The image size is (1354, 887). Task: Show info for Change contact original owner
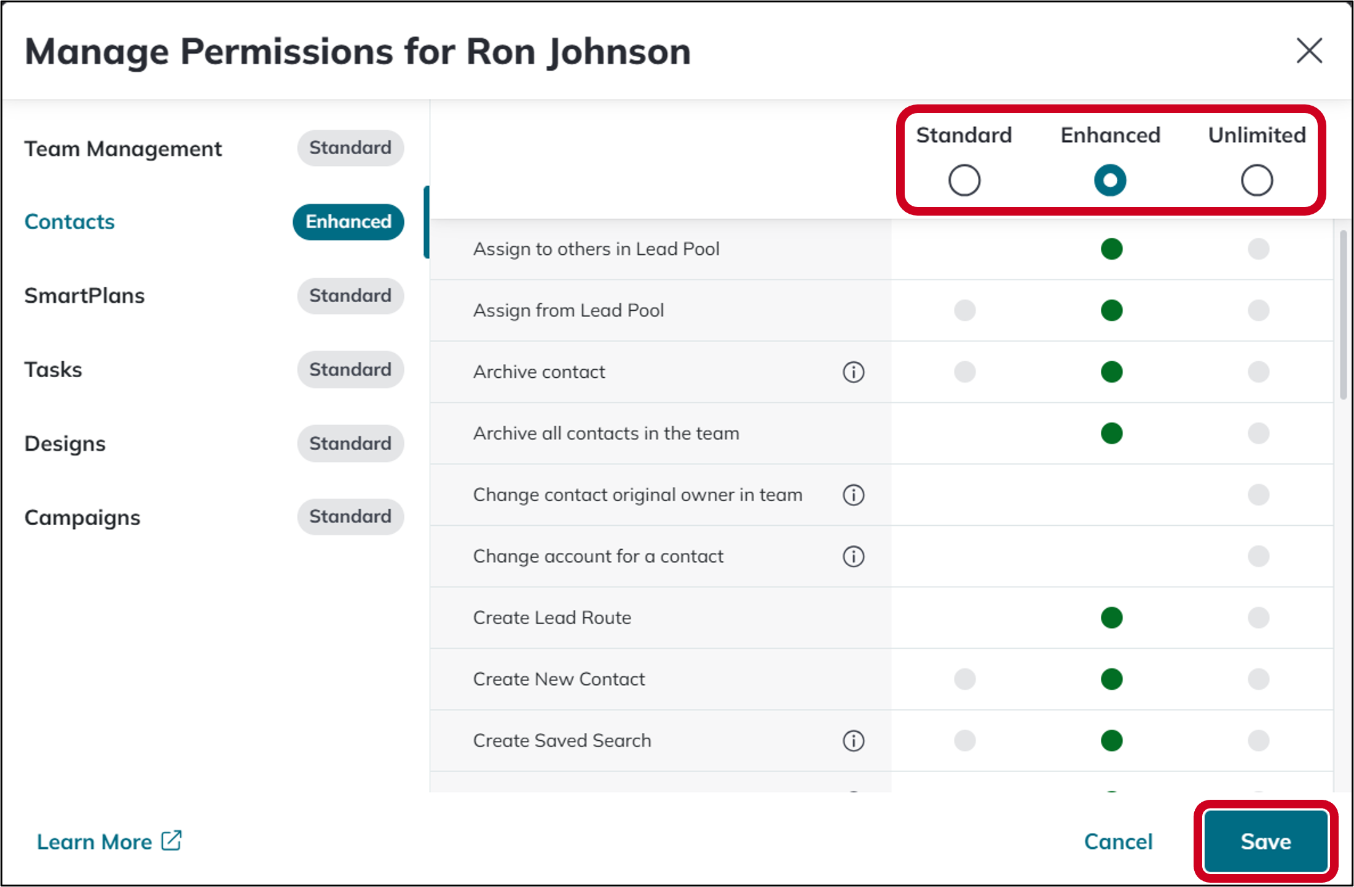(x=853, y=494)
